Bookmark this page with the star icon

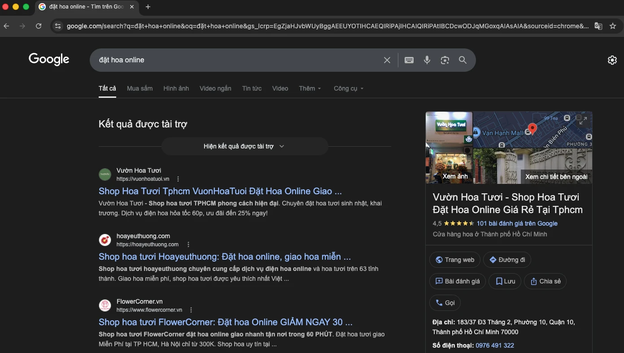[x=613, y=26]
